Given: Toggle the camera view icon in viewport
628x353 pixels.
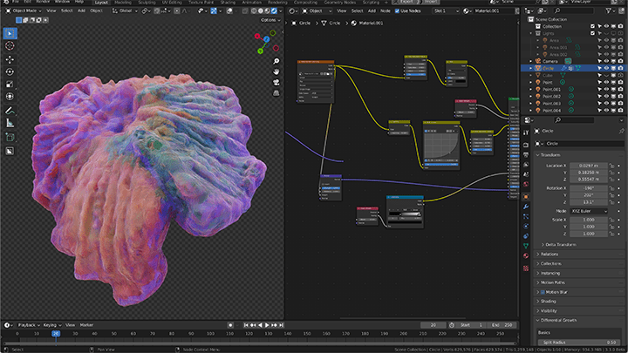Looking at the screenshot, I should coord(276,82).
